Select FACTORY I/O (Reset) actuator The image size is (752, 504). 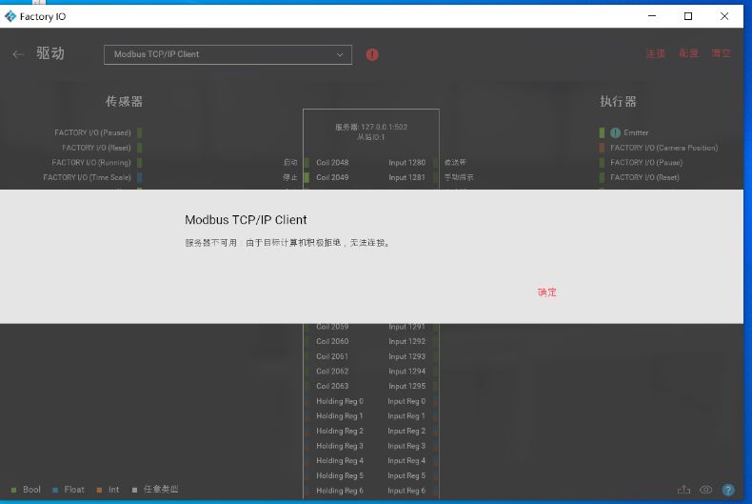[x=644, y=177]
